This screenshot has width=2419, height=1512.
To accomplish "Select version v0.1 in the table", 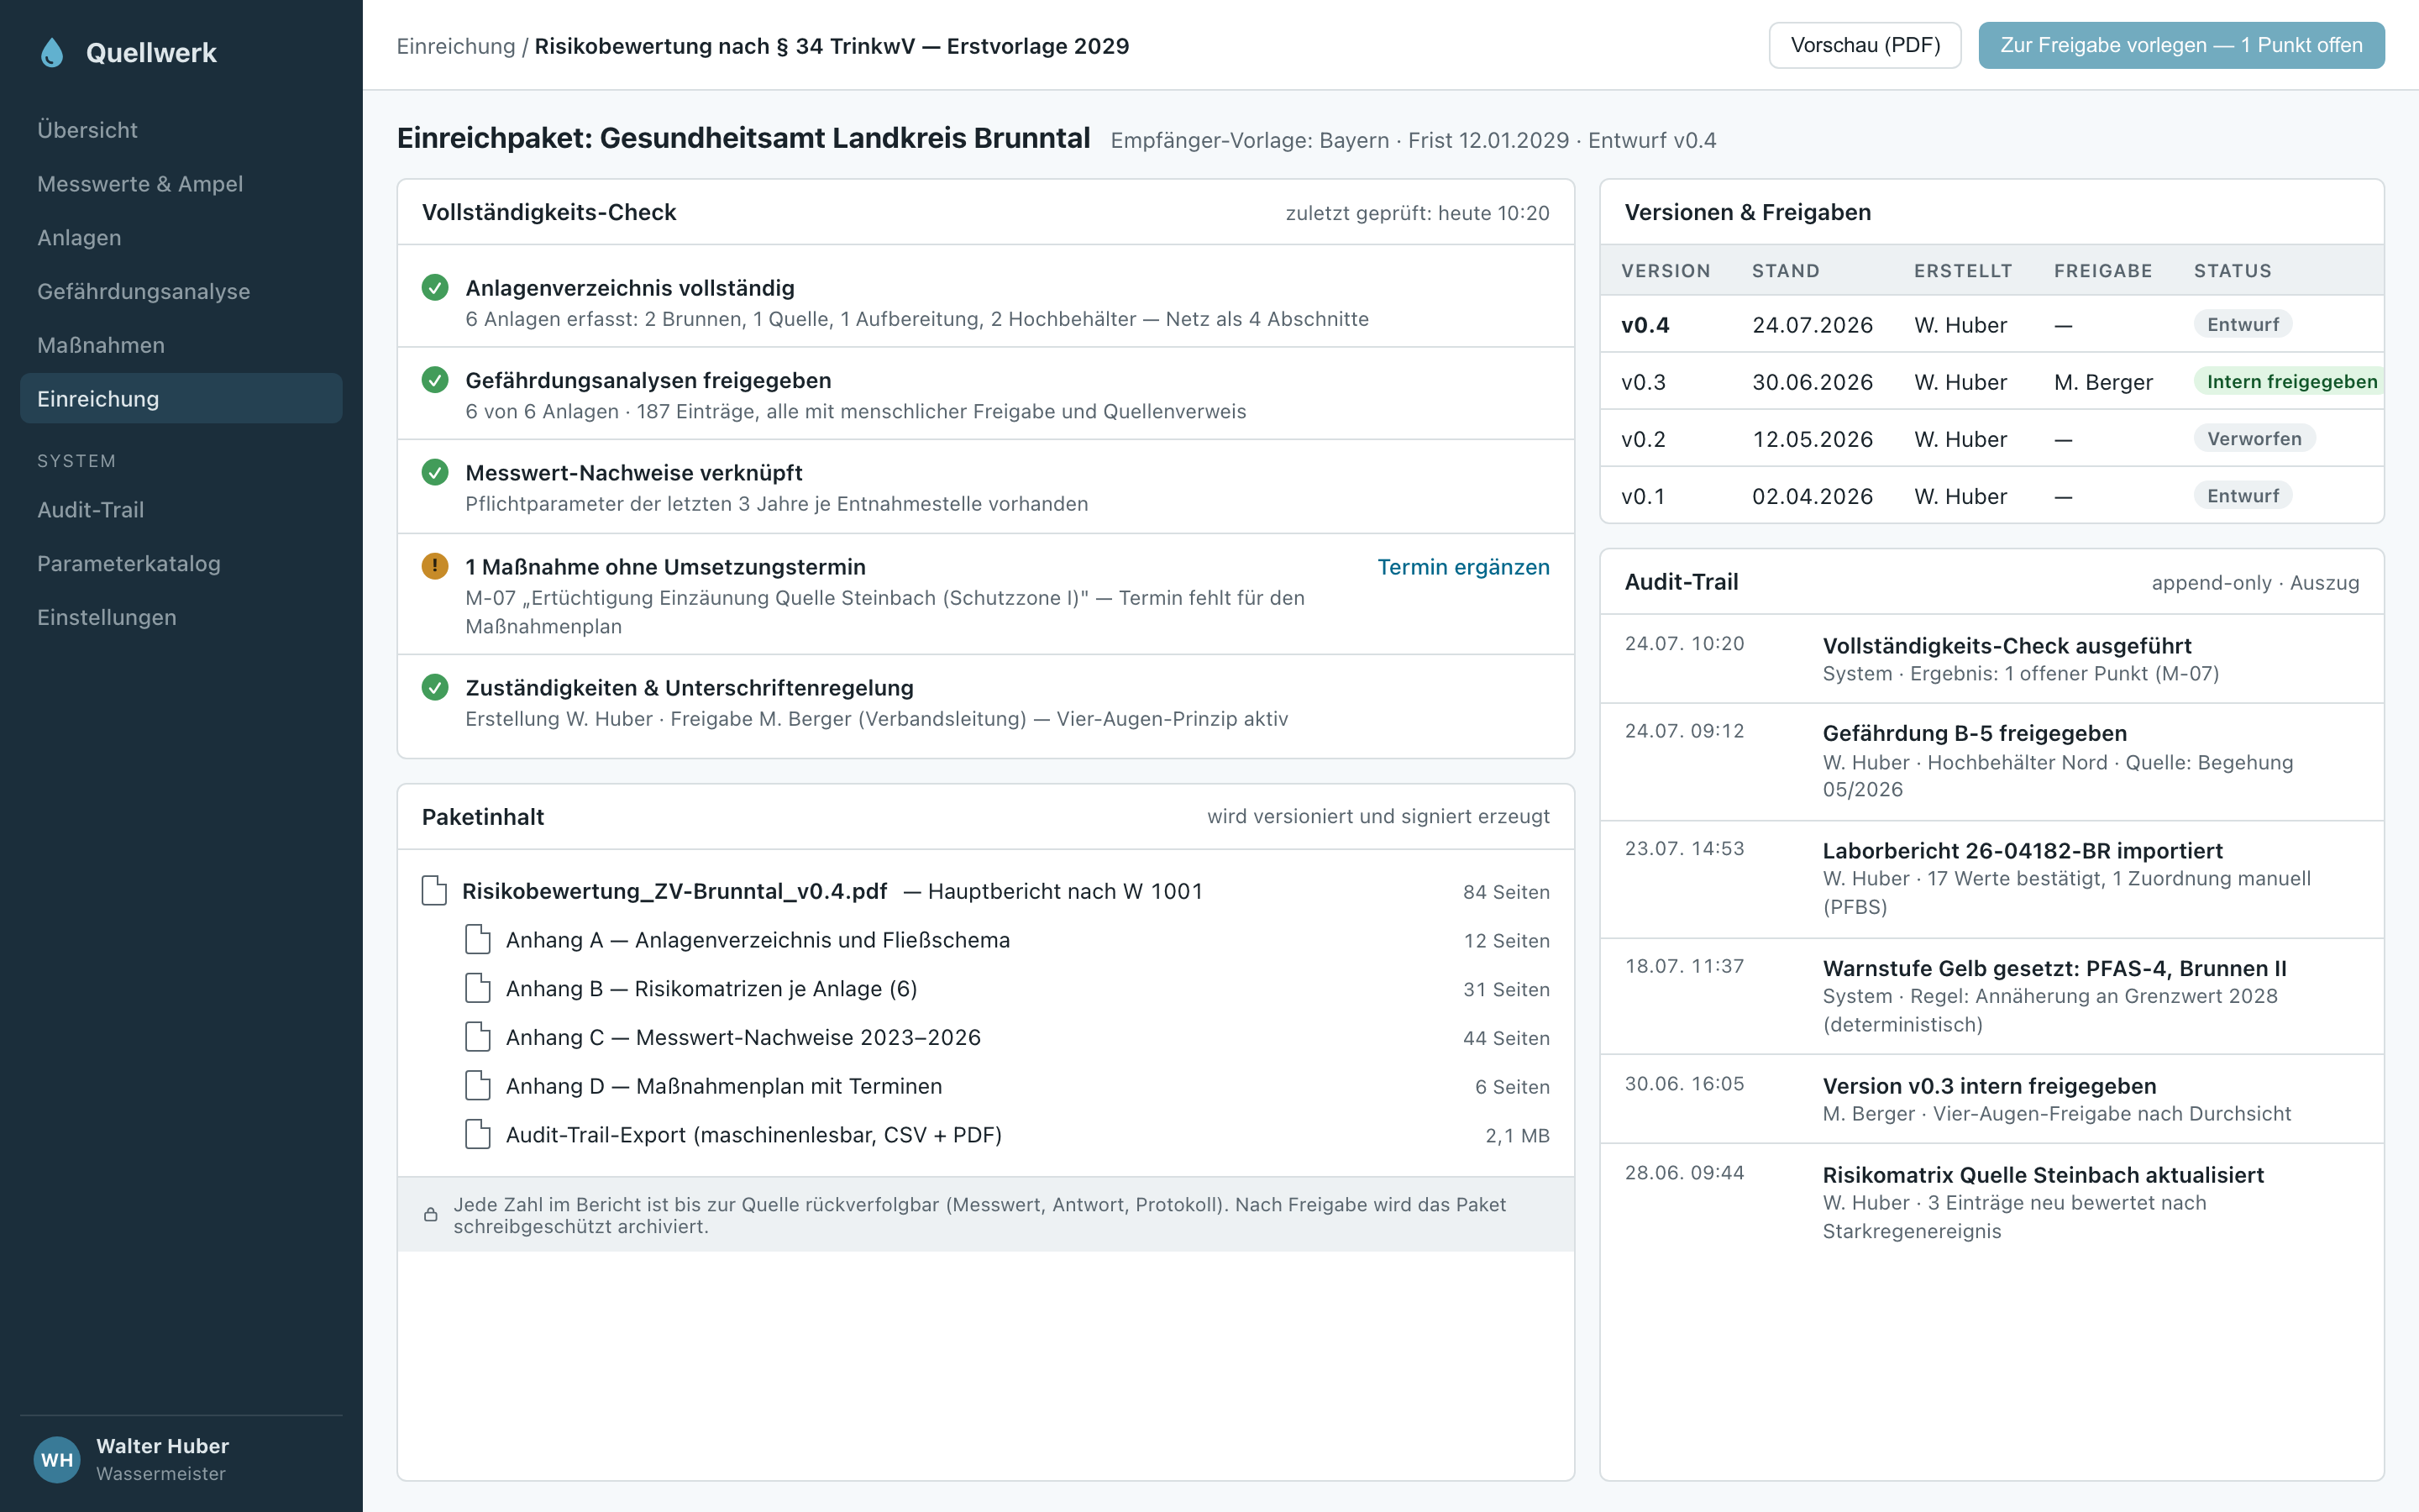I will click(1991, 495).
